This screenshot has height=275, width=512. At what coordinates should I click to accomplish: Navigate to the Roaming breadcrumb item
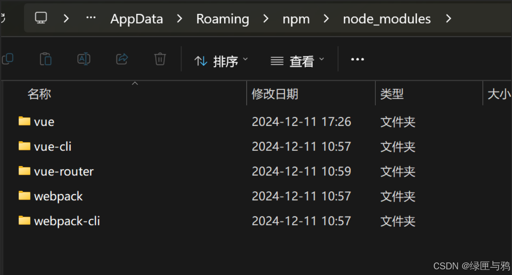[x=223, y=19]
